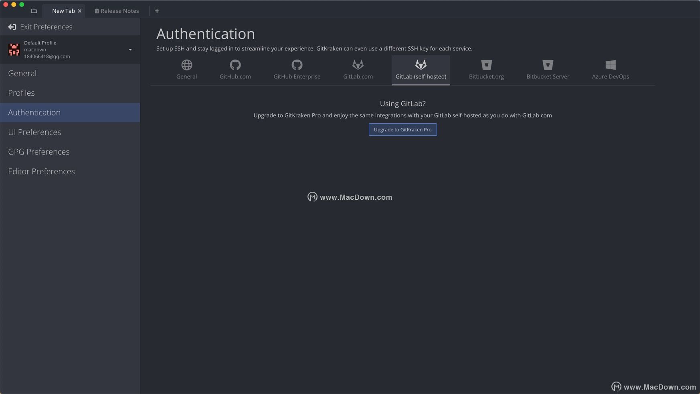Click the macOS green maximize button
Viewport: 700px width, 394px height.
(22, 4)
